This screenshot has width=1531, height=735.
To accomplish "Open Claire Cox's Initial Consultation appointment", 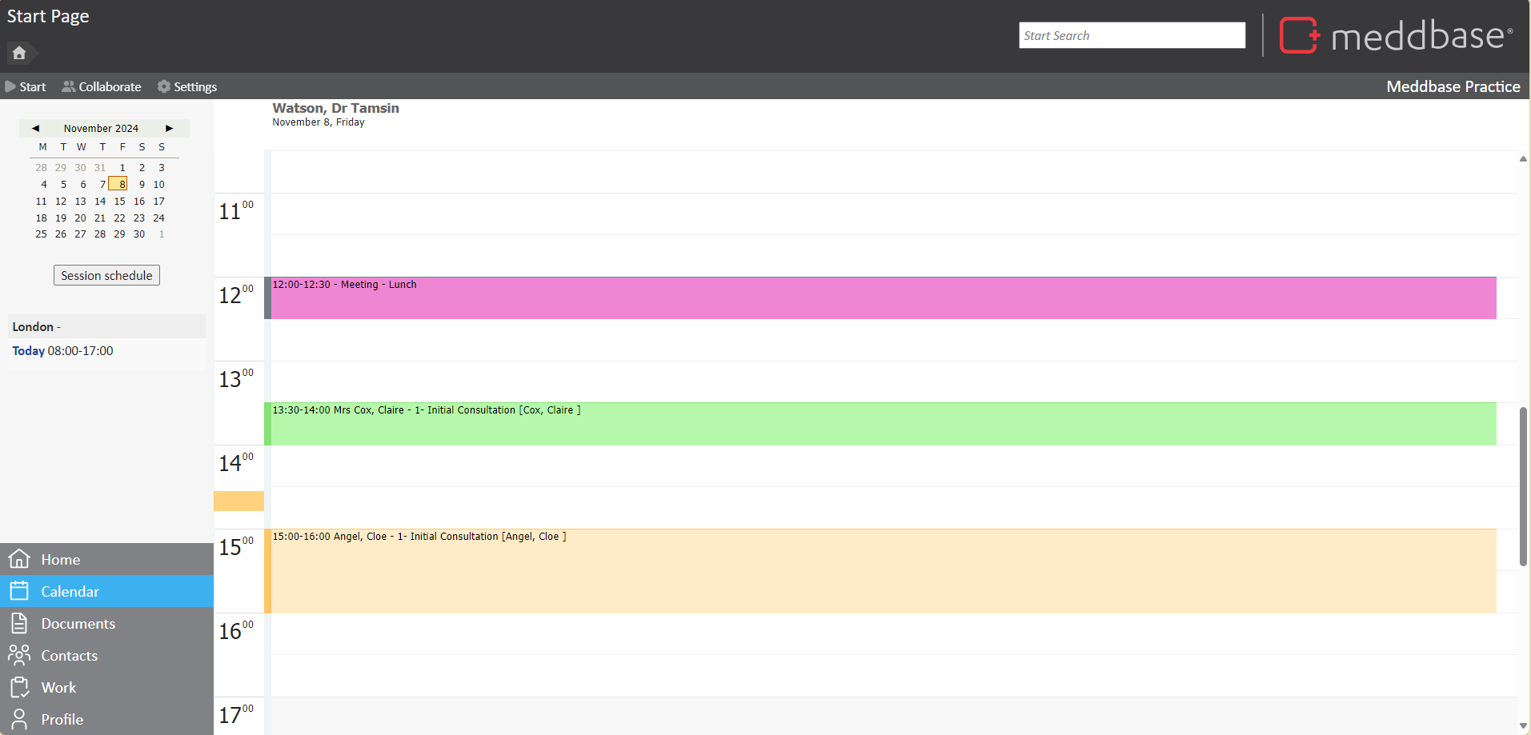I will tap(880, 424).
